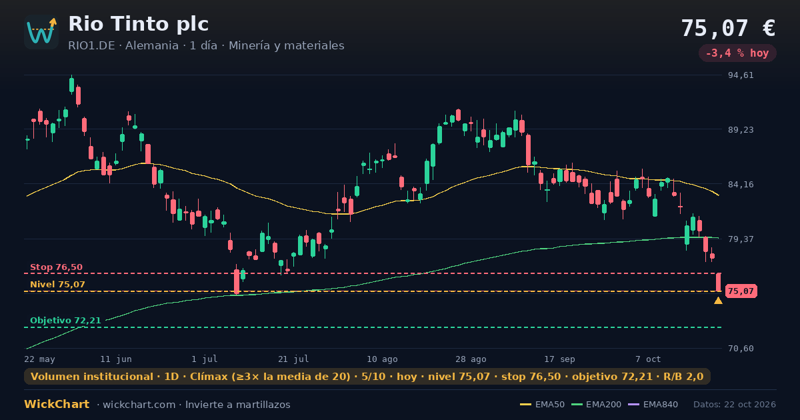Click the 22 may date label
The height and width of the screenshot is (420, 800).
39,359
